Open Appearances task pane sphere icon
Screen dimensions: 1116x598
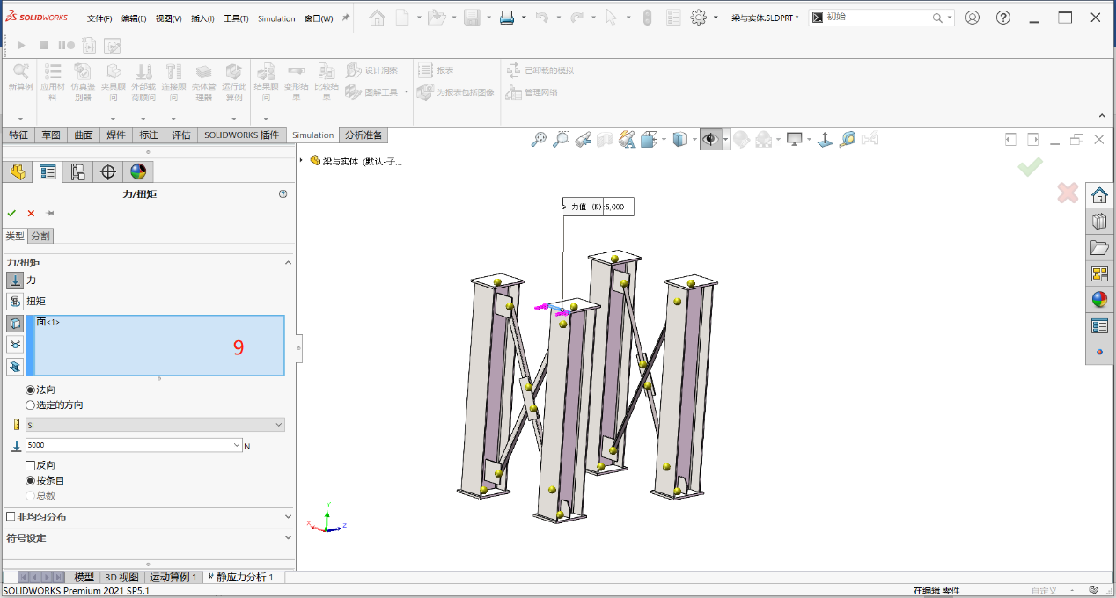pyautogui.click(x=1099, y=300)
